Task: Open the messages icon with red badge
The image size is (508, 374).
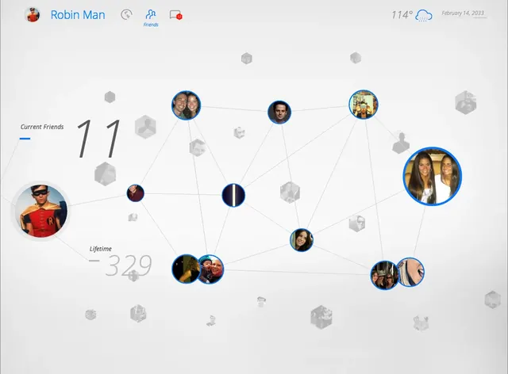Action: click(x=175, y=15)
